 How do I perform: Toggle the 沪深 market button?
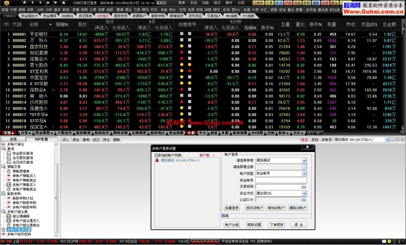[x=288, y=3]
